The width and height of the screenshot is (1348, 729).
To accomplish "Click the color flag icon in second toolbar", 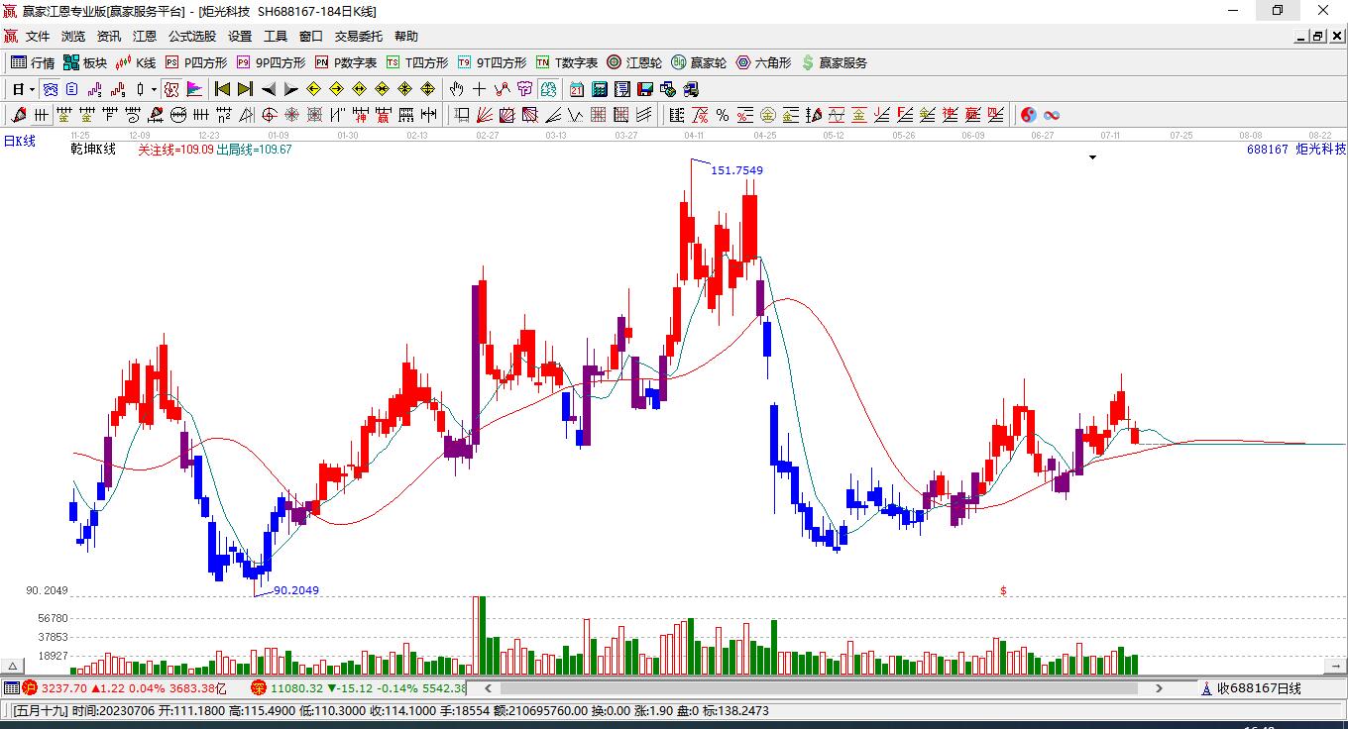I will click(194, 89).
